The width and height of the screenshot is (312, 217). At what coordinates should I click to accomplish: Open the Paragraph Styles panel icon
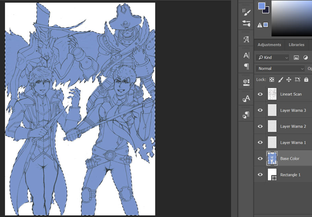click(246, 115)
